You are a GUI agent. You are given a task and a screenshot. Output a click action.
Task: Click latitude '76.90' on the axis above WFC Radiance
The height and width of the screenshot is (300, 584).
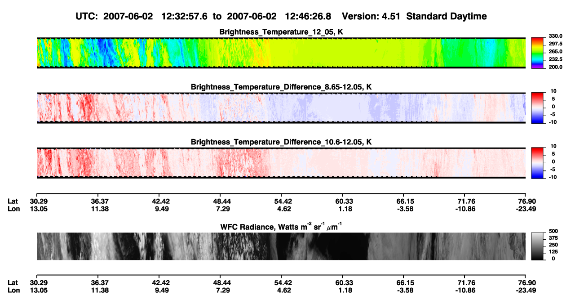(527, 201)
